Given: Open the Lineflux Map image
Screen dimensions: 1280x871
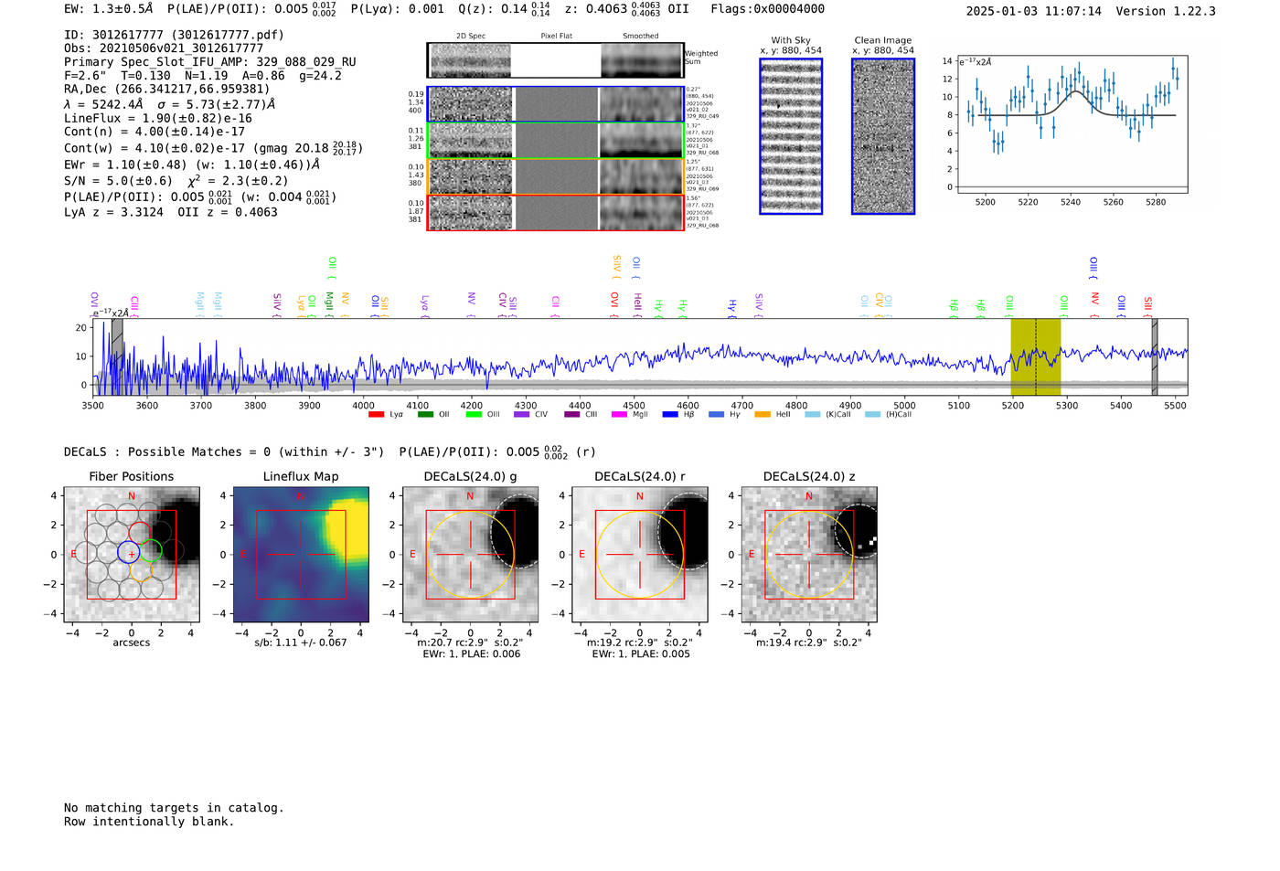Looking at the screenshot, I should click(302, 556).
